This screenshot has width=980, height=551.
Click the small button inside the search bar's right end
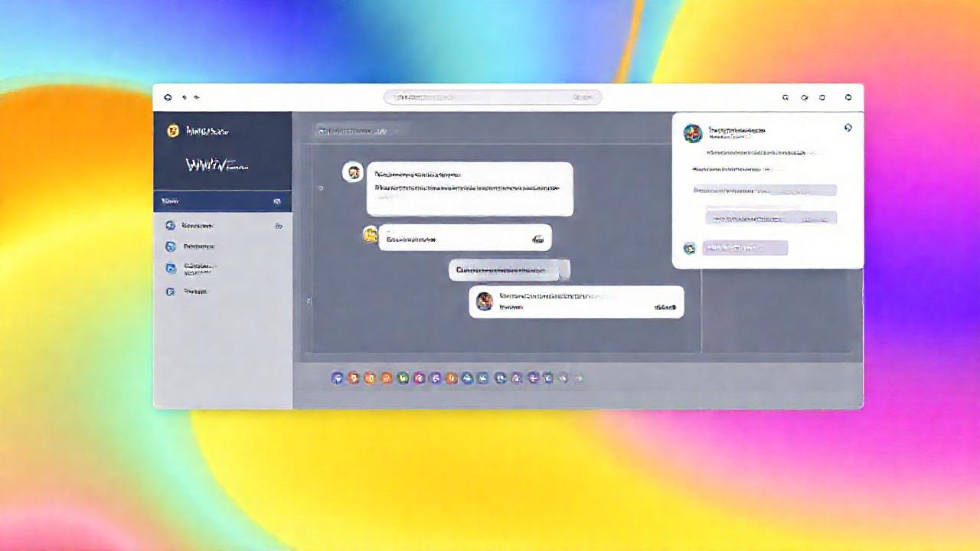tap(583, 97)
